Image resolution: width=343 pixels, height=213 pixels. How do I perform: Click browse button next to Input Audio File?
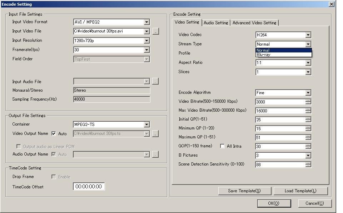(x=155, y=81)
